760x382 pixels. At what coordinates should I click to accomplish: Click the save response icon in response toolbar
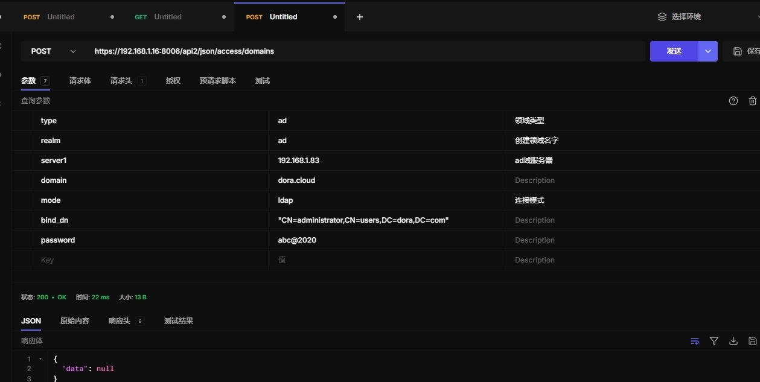pos(752,341)
